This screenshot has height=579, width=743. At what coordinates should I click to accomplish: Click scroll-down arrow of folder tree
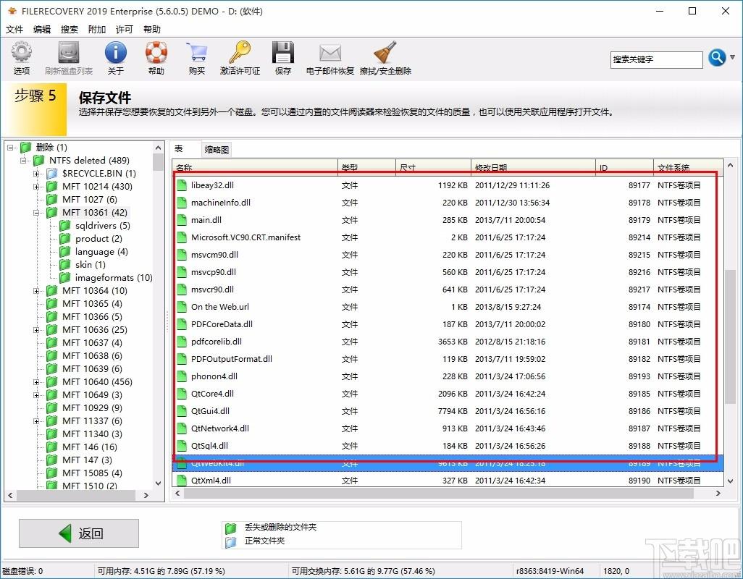[x=159, y=483]
